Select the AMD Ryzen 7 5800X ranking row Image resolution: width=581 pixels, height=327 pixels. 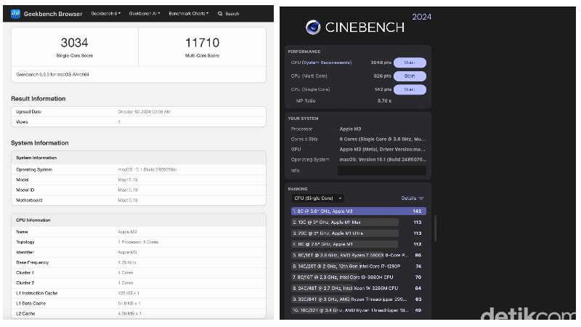click(357, 256)
